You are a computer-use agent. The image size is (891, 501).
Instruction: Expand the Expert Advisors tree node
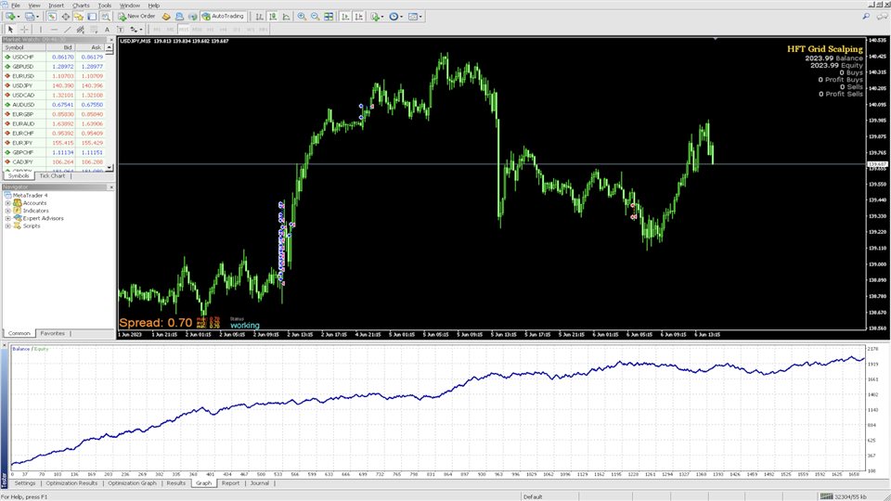(7, 218)
